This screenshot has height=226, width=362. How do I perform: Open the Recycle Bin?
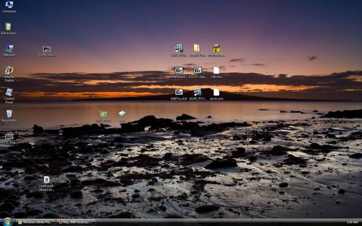(x=9, y=116)
